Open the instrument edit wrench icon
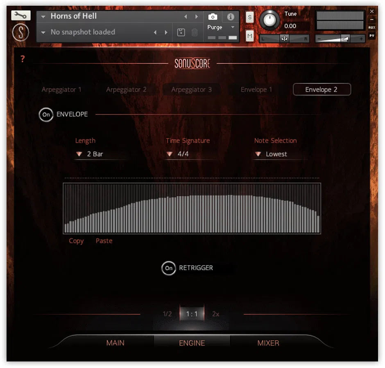This screenshot has width=385, height=368. (20, 15)
